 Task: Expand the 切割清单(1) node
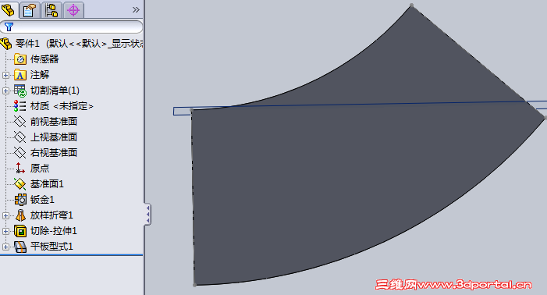[5, 91]
